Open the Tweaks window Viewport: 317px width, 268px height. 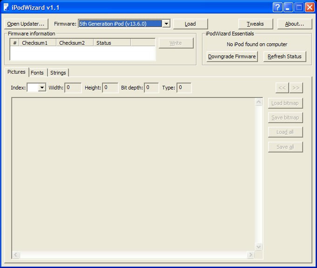(x=256, y=24)
